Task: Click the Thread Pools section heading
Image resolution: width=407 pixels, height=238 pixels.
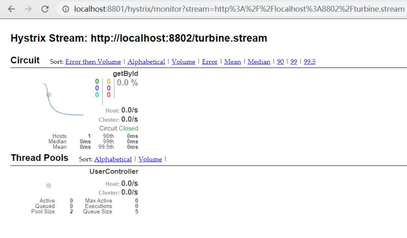Action: click(40, 158)
